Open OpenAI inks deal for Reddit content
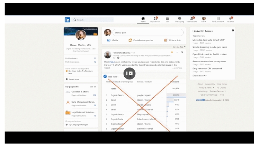Viewport: 259px width, 151px height. click(x=210, y=54)
